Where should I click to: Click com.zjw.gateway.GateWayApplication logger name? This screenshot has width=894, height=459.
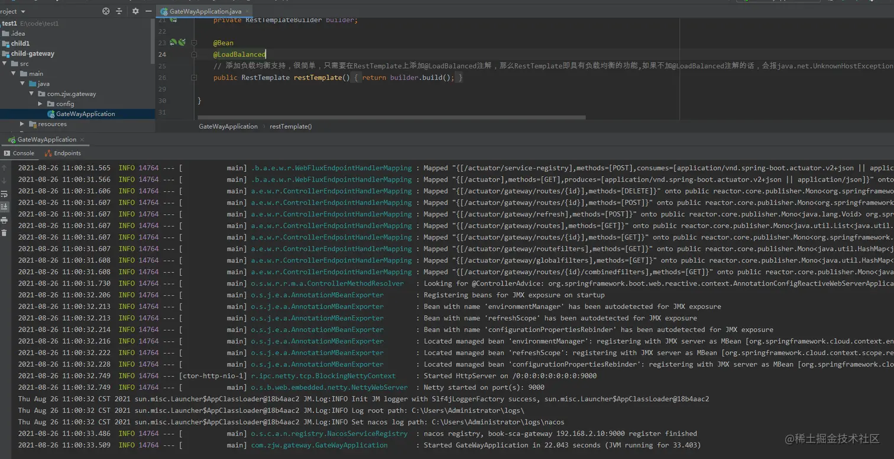pyautogui.click(x=319, y=445)
